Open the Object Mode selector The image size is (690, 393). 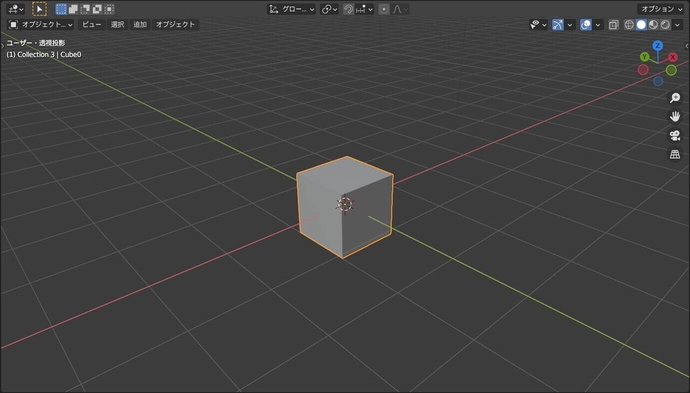pos(41,25)
